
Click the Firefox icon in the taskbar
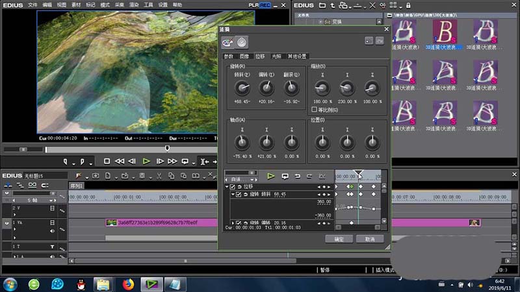127,284
